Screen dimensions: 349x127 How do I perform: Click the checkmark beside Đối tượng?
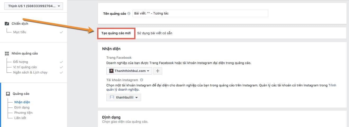[x=61, y=62]
